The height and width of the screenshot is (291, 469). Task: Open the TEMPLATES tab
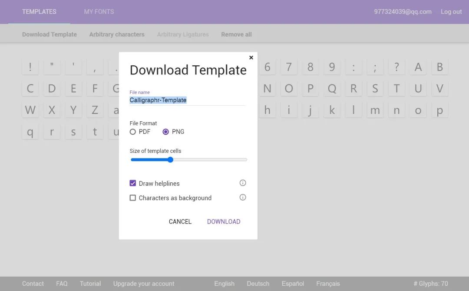[x=39, y=12]
